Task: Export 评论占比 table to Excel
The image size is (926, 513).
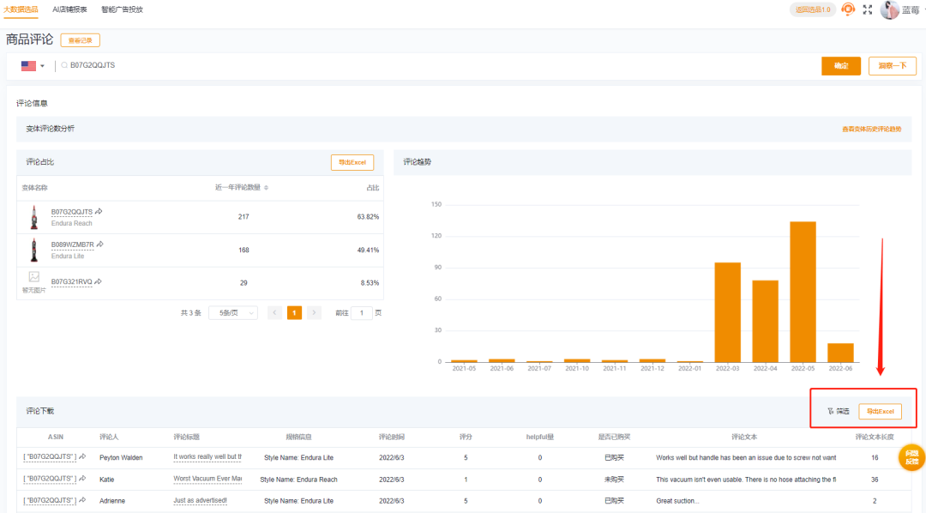Action: (x=352, y=162)
